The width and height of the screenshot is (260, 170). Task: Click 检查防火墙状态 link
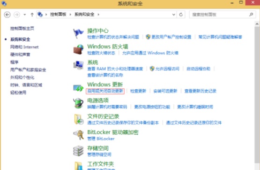101,53
